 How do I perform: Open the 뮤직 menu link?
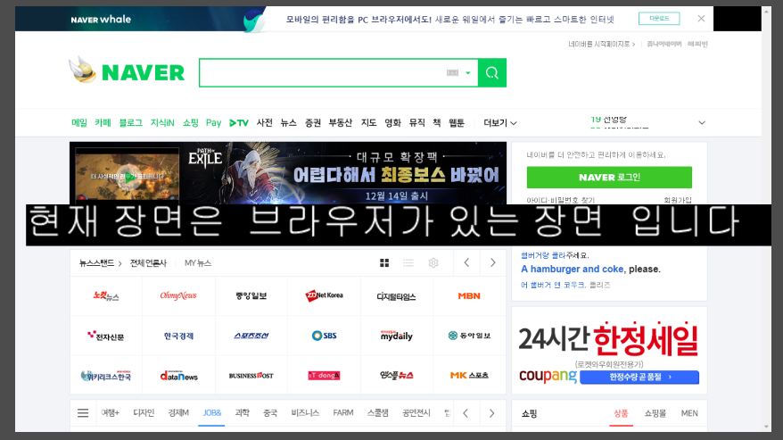point(416,122)
